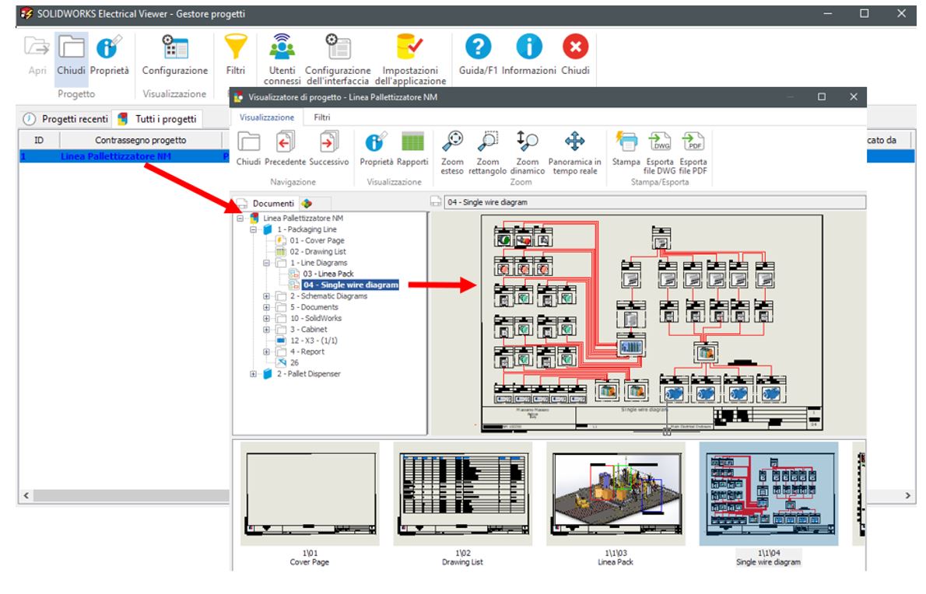Open the Cover Page thumbnail
The image size is (926, 594).
[310, 494]
